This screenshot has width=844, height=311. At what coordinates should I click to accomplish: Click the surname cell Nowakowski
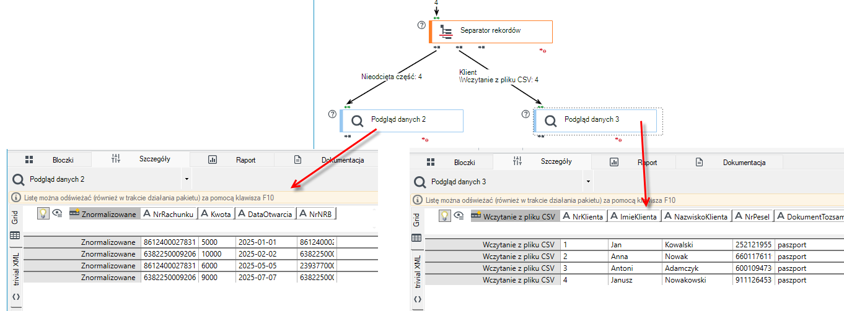click(697, 280)
